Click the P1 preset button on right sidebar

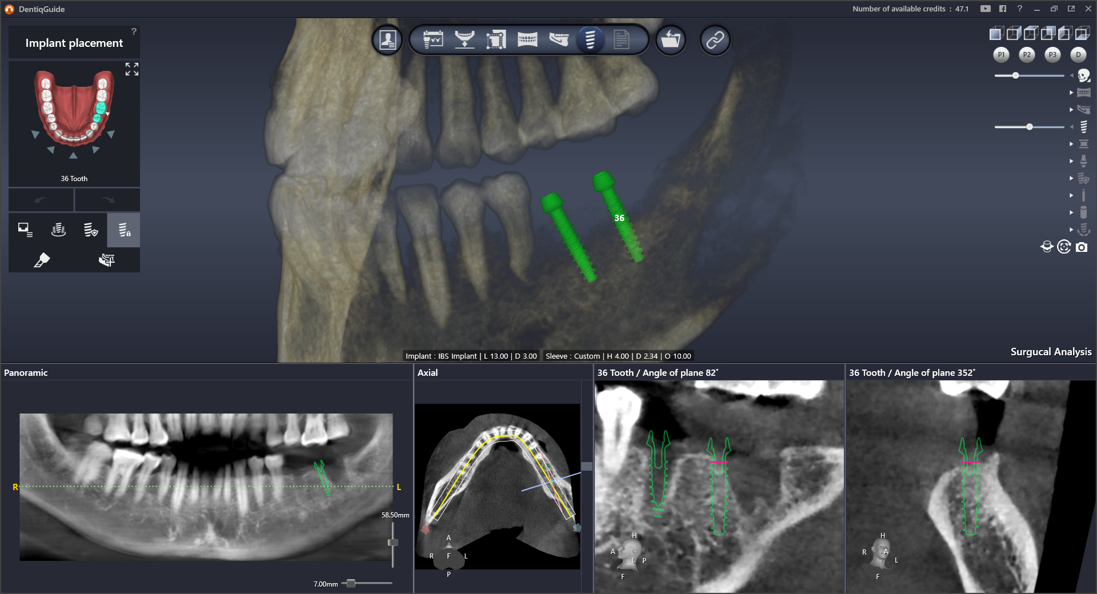click(x=1001, y=55)
